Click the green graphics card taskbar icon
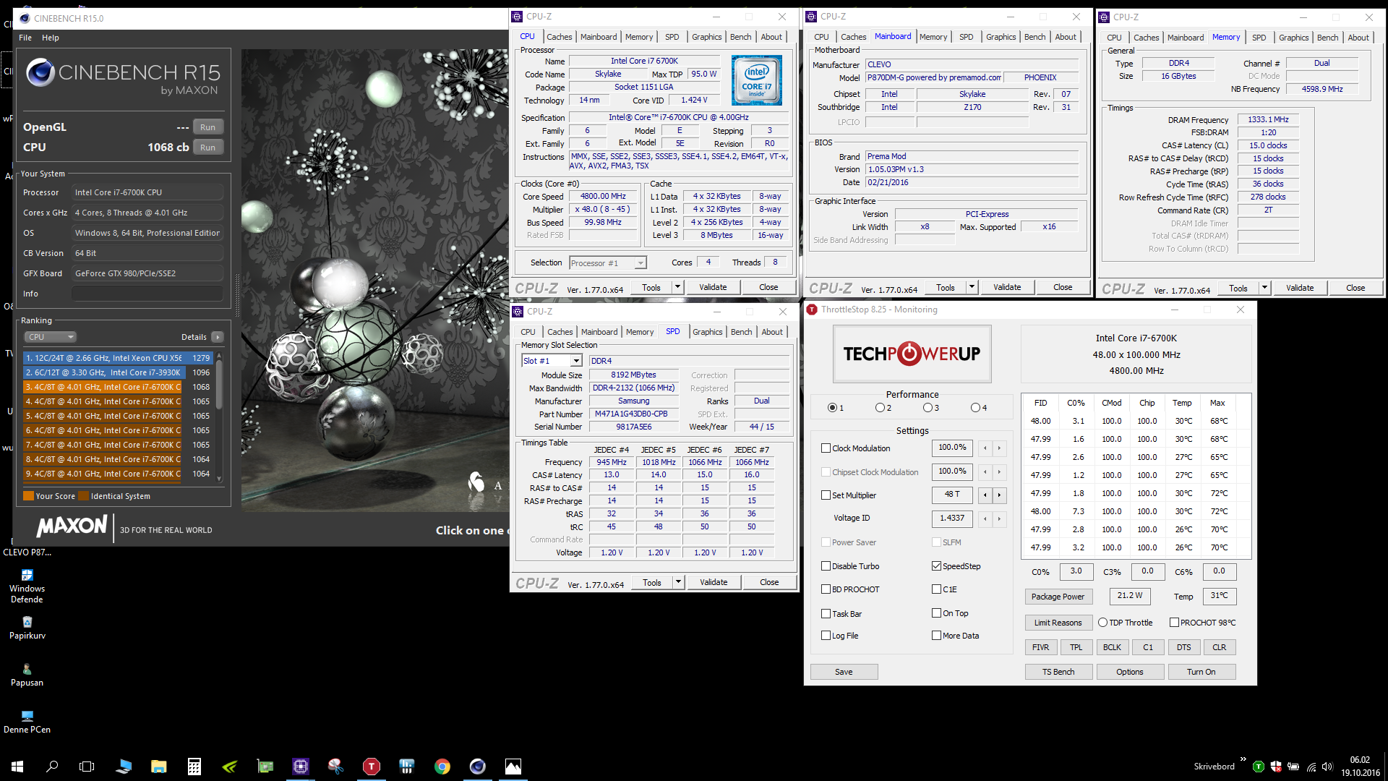The height and width of the screenshot is (781, 1388). click(x=265, y=767)
